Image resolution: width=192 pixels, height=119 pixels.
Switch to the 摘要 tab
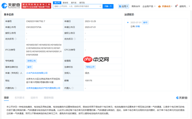[6, 98]
